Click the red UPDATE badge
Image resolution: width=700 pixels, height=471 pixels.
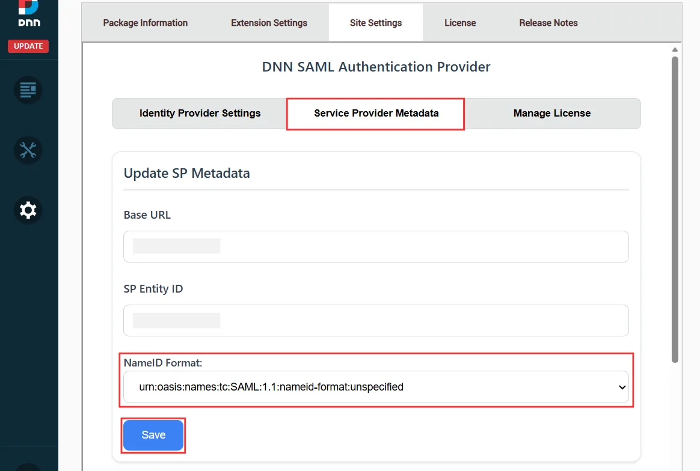pyautogui.click(x=28, y=46)
